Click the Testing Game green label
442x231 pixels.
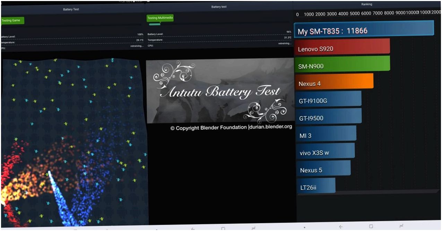click(12, 20)
